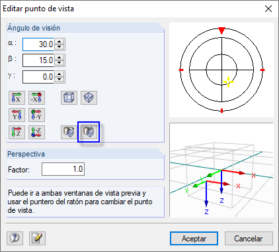Screen dimensions: 279x252
Task: Click the rotate view button left of highlighted
Action: pos(69,132)
